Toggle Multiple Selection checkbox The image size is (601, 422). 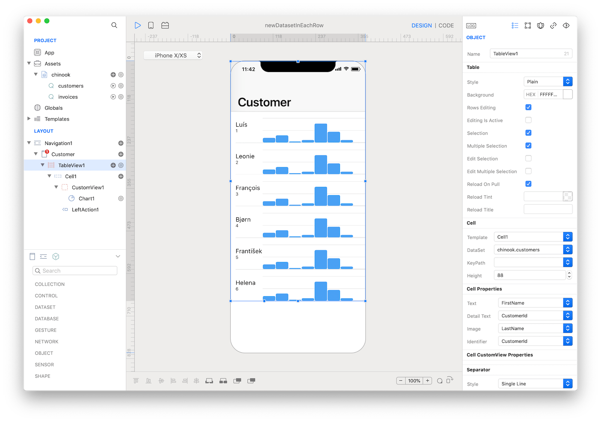529,146
